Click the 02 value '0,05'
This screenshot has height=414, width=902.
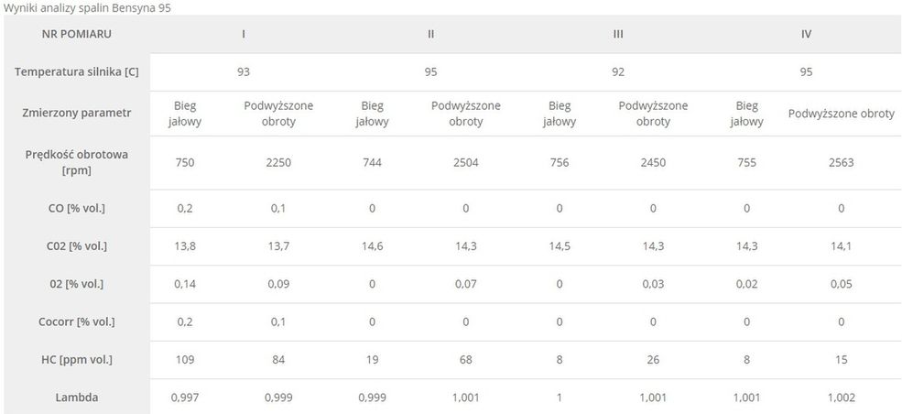tap(841, 284)
